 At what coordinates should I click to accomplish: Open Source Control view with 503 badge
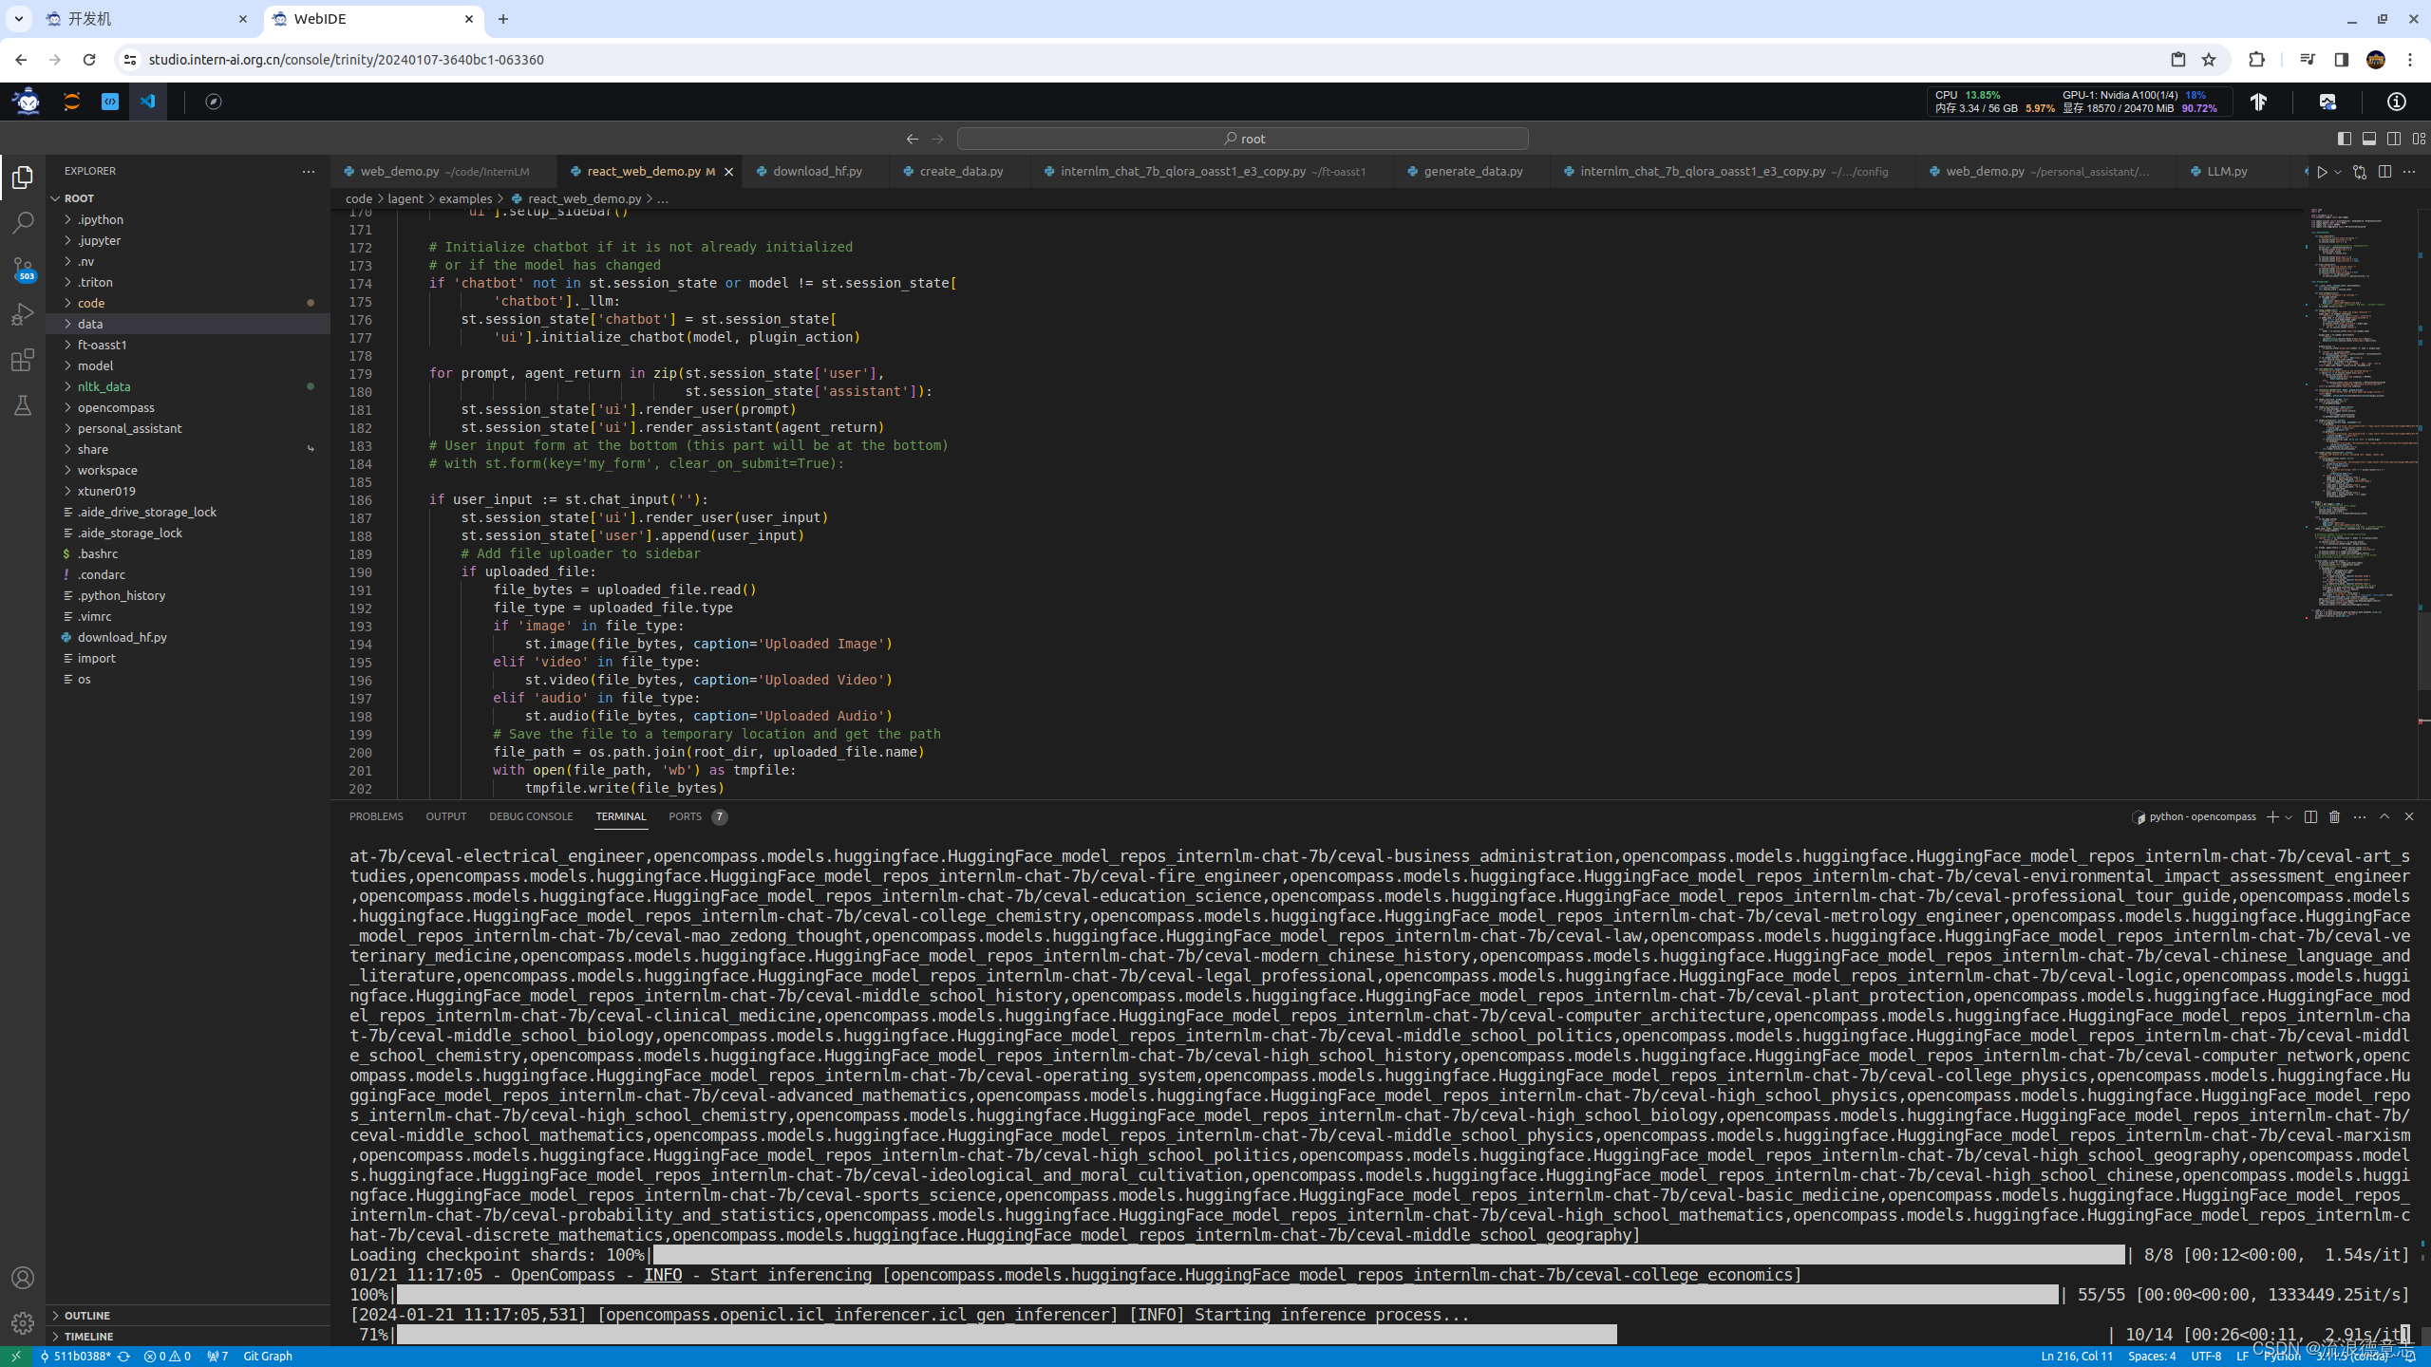tap(23, 269)
